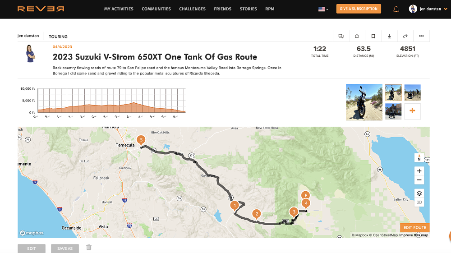
Task: Open map layers selector
Action: (419, 193)
